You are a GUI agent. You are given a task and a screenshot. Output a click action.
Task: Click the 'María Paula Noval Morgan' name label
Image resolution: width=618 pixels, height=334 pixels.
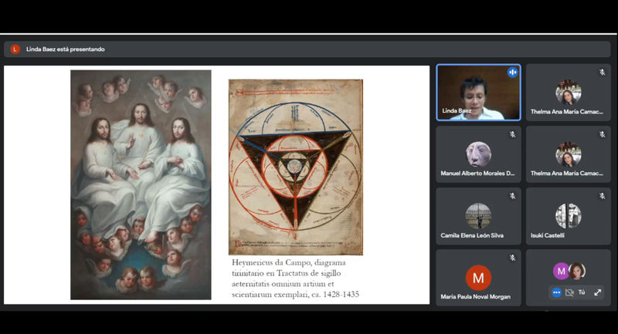(475, 297)
